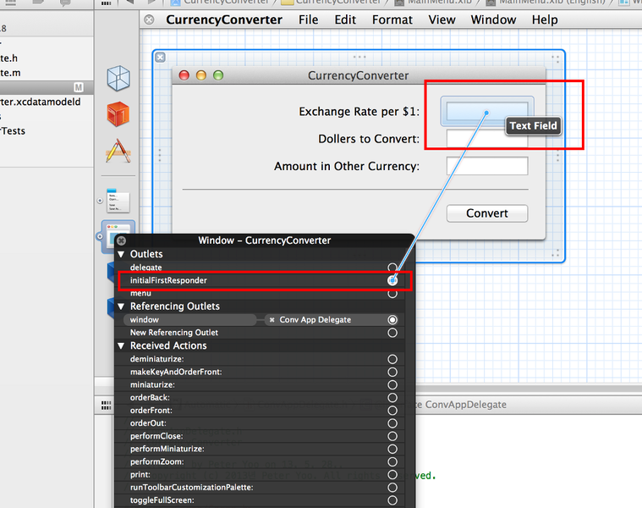The height and width of the screenshot is (508, 642).
Task: Click the performClose: action circle
Action: point(392,436)
